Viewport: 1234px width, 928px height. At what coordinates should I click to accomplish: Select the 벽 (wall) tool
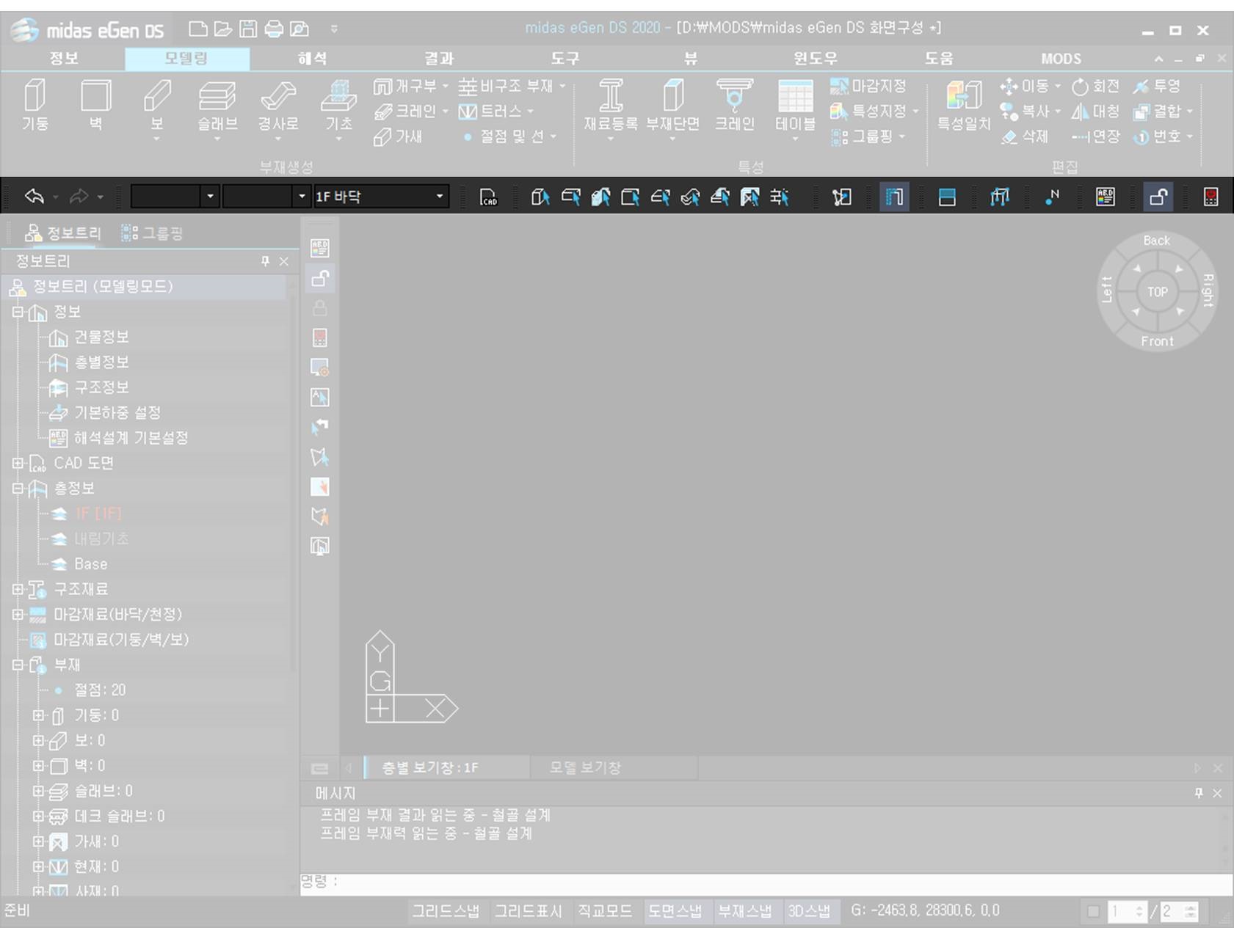coord(95,105)
